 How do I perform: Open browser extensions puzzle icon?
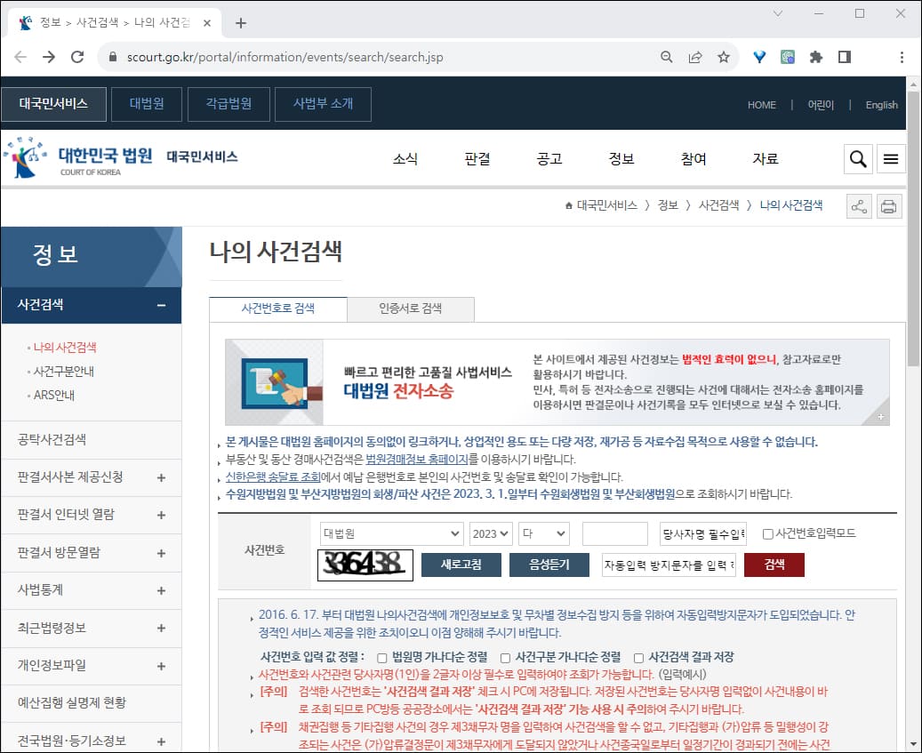[816, 56]
